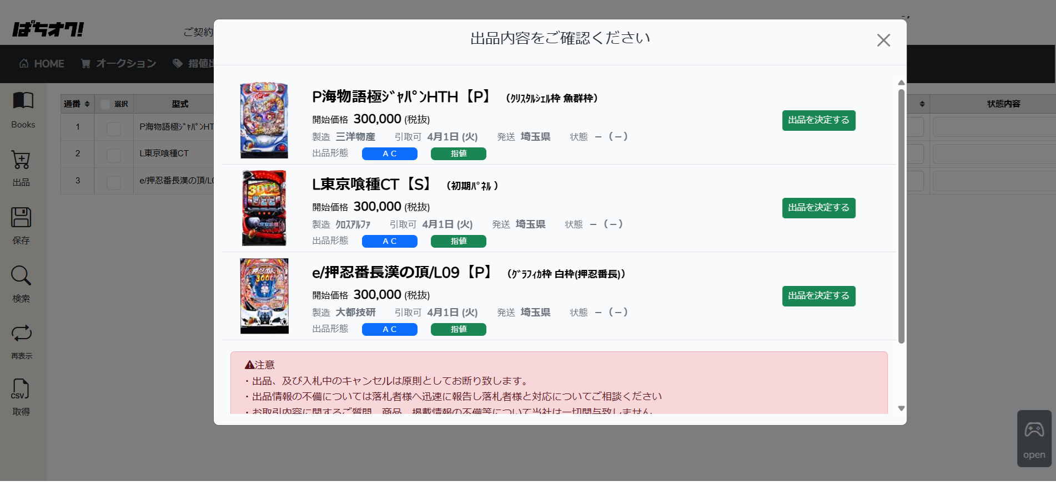
Task: Click the 検索 magnifier icon
Action: [x=21, y=275]
